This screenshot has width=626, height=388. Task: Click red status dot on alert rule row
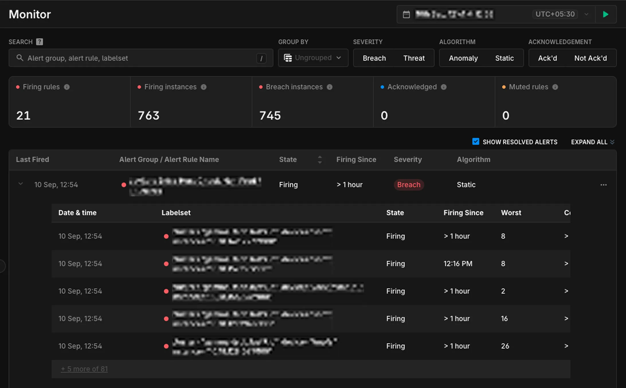click(x=124, y=185)
